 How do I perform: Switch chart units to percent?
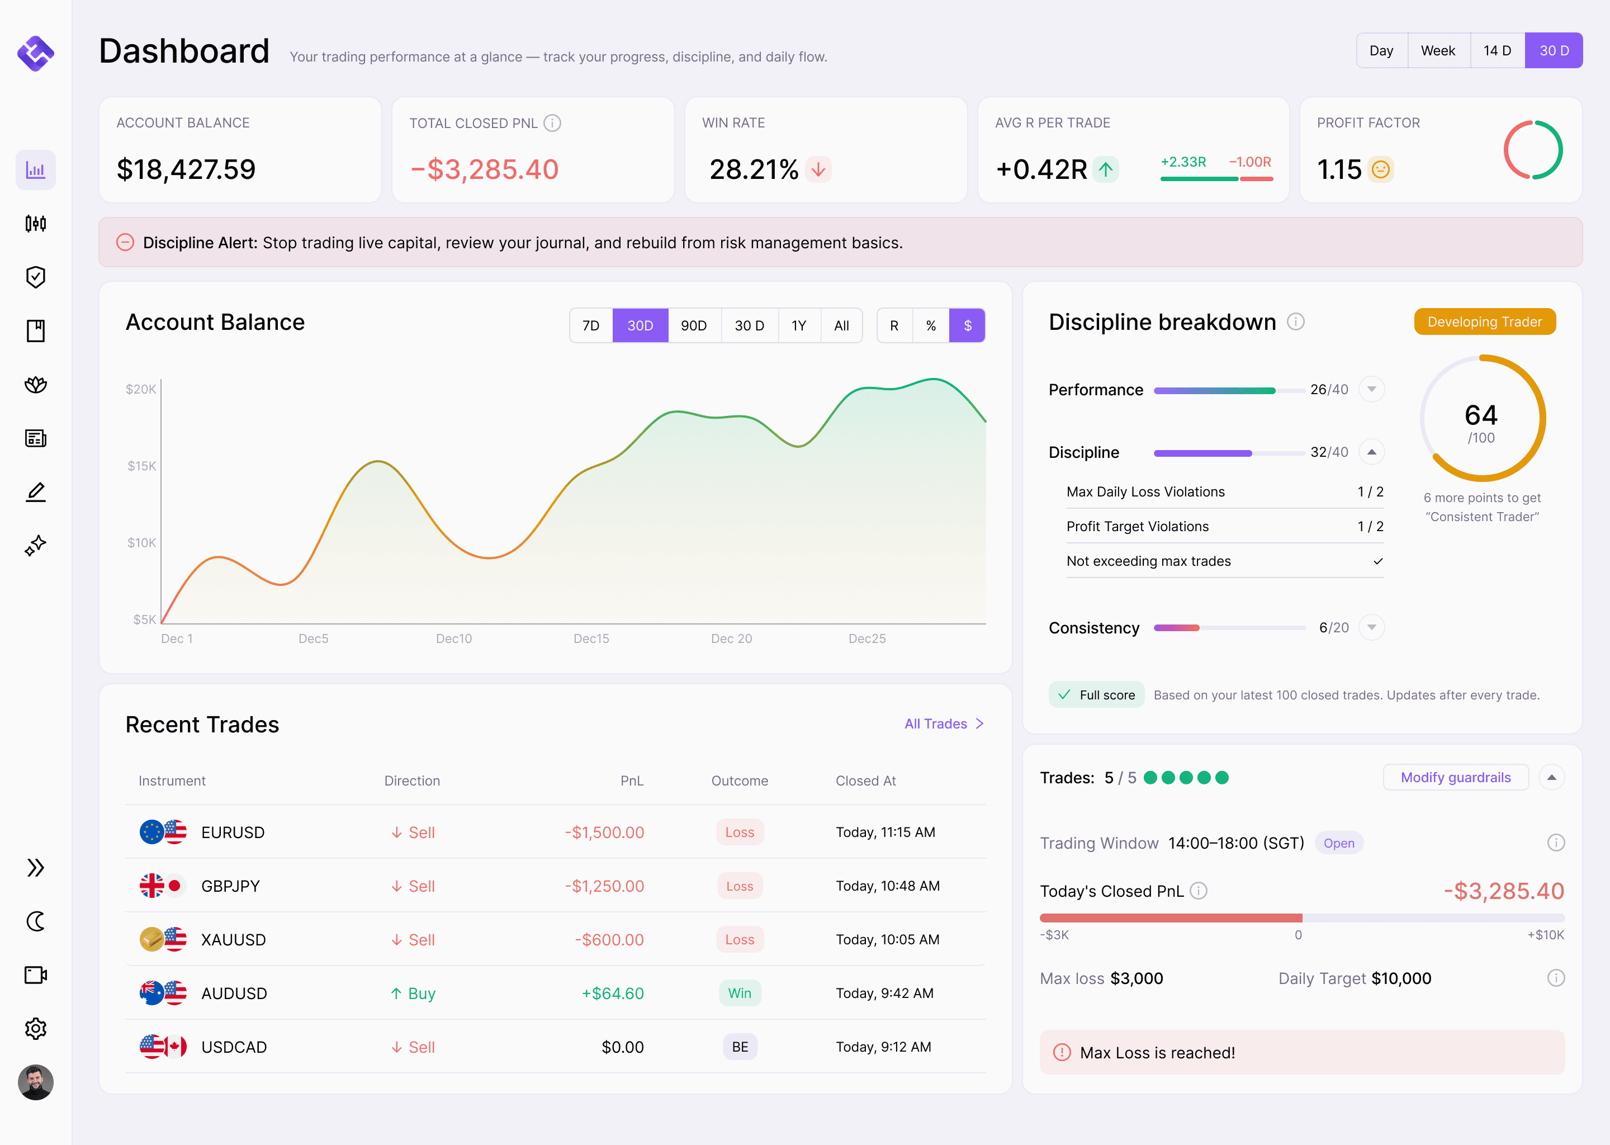(930, 326)
